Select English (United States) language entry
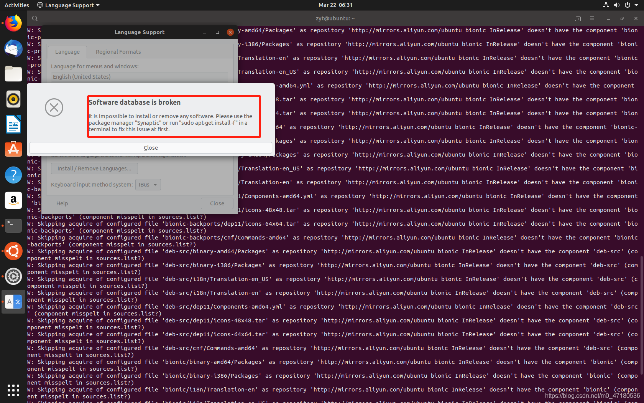 point(140,77)
